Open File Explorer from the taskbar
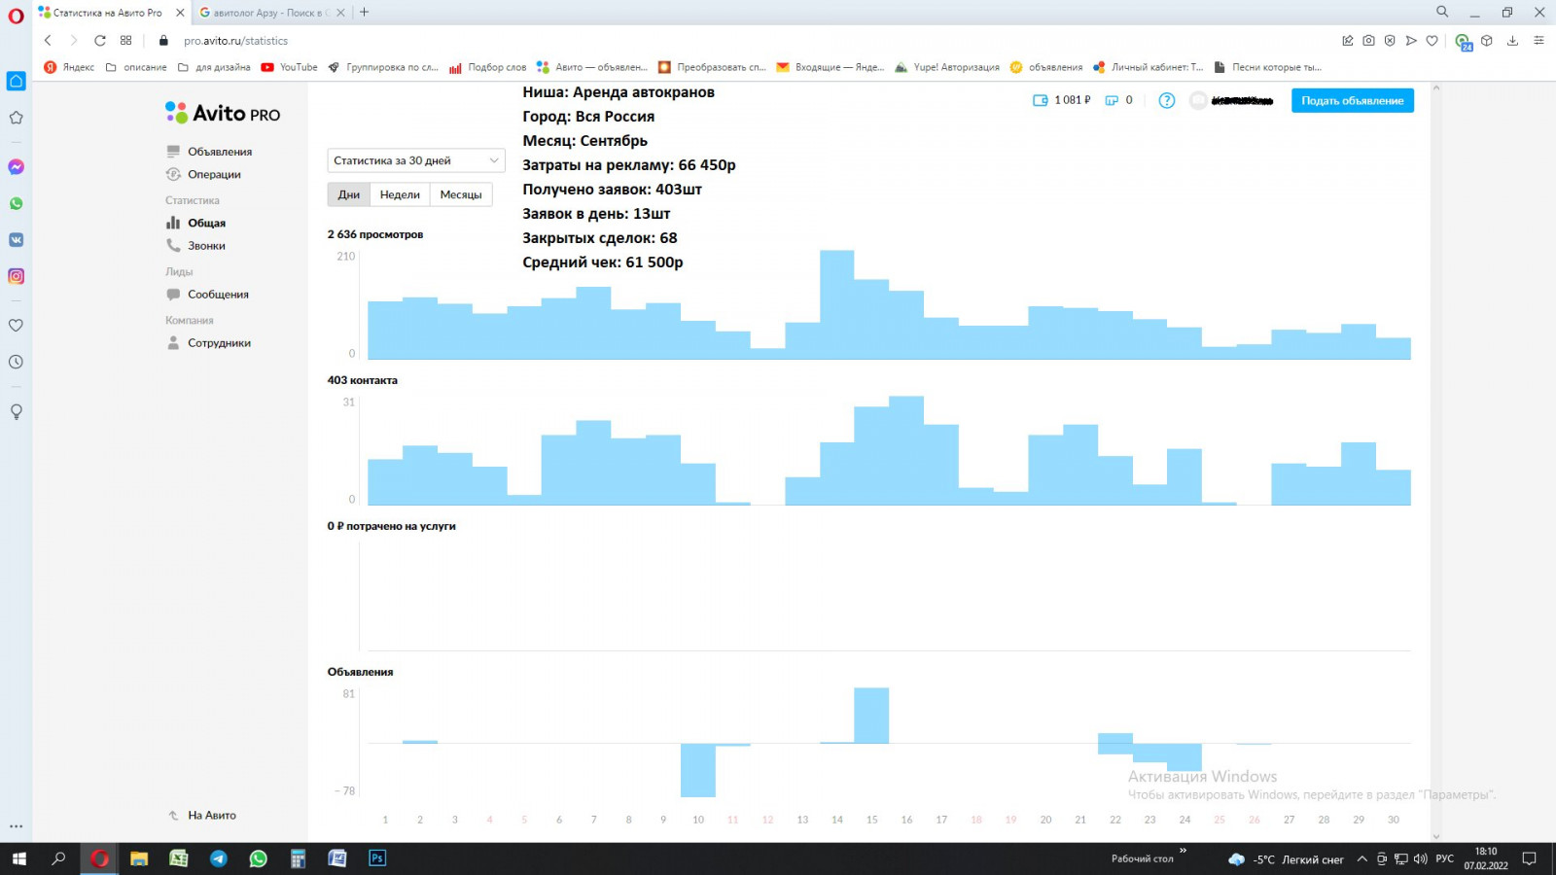The width and height of the screenshot is (1556, 875). pyautogui.click(x=139, y=858)
